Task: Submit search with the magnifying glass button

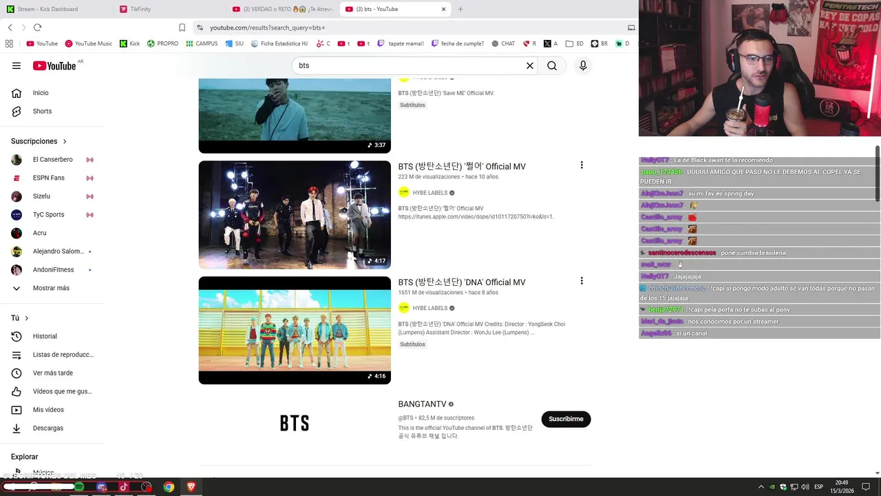Action: tap(552, 65)
